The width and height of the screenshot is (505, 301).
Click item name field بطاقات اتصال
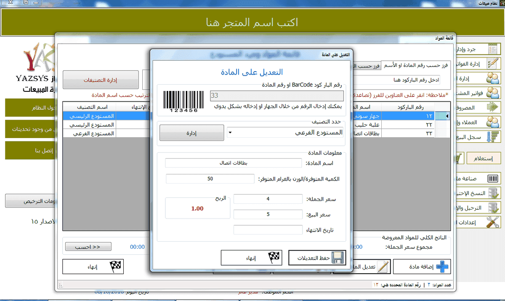pos(234,163)
